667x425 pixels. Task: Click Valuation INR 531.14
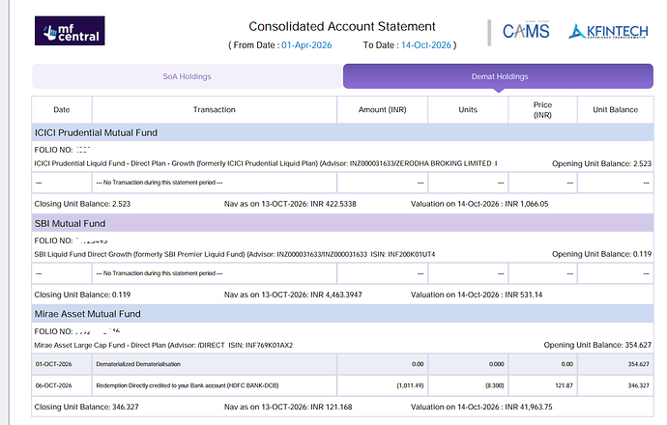click(x=524, y=295)
